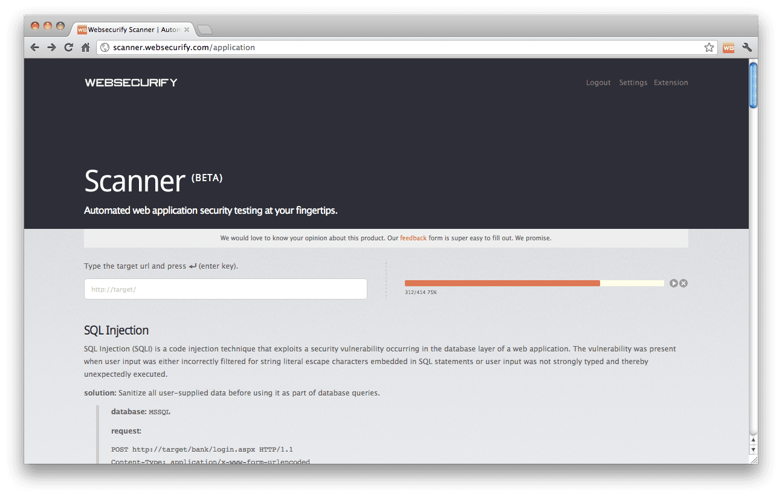Image resolution: width=782 pixels, height=497 pixels.
Task: Open the browser home page icon
Action: (x=86, y=48)
